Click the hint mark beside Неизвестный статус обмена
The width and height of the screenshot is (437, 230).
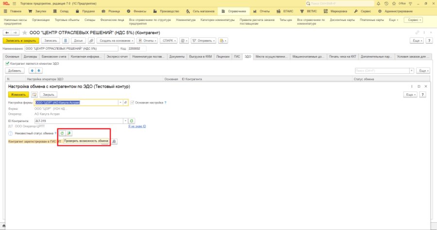[x=56, y=133]
